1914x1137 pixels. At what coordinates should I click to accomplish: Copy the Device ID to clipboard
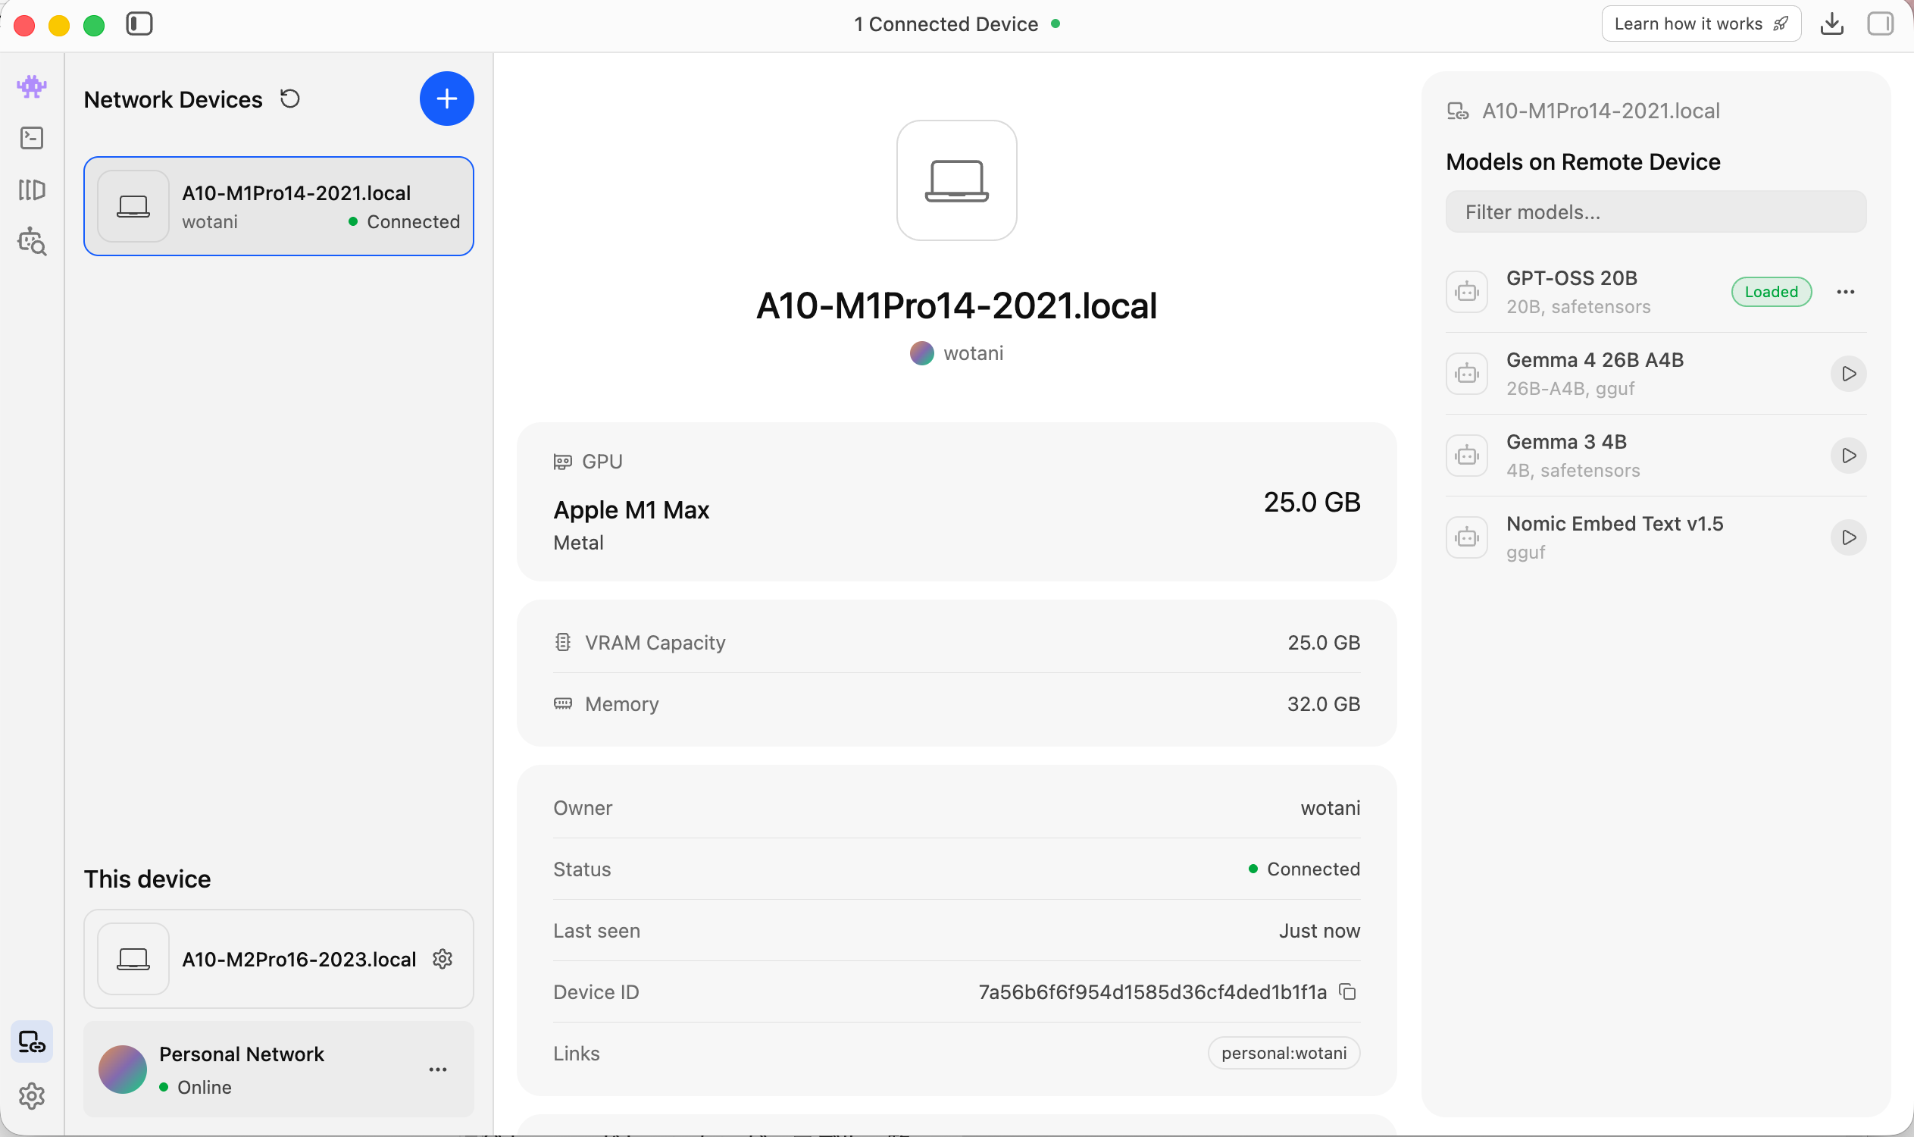[1347, 992]
